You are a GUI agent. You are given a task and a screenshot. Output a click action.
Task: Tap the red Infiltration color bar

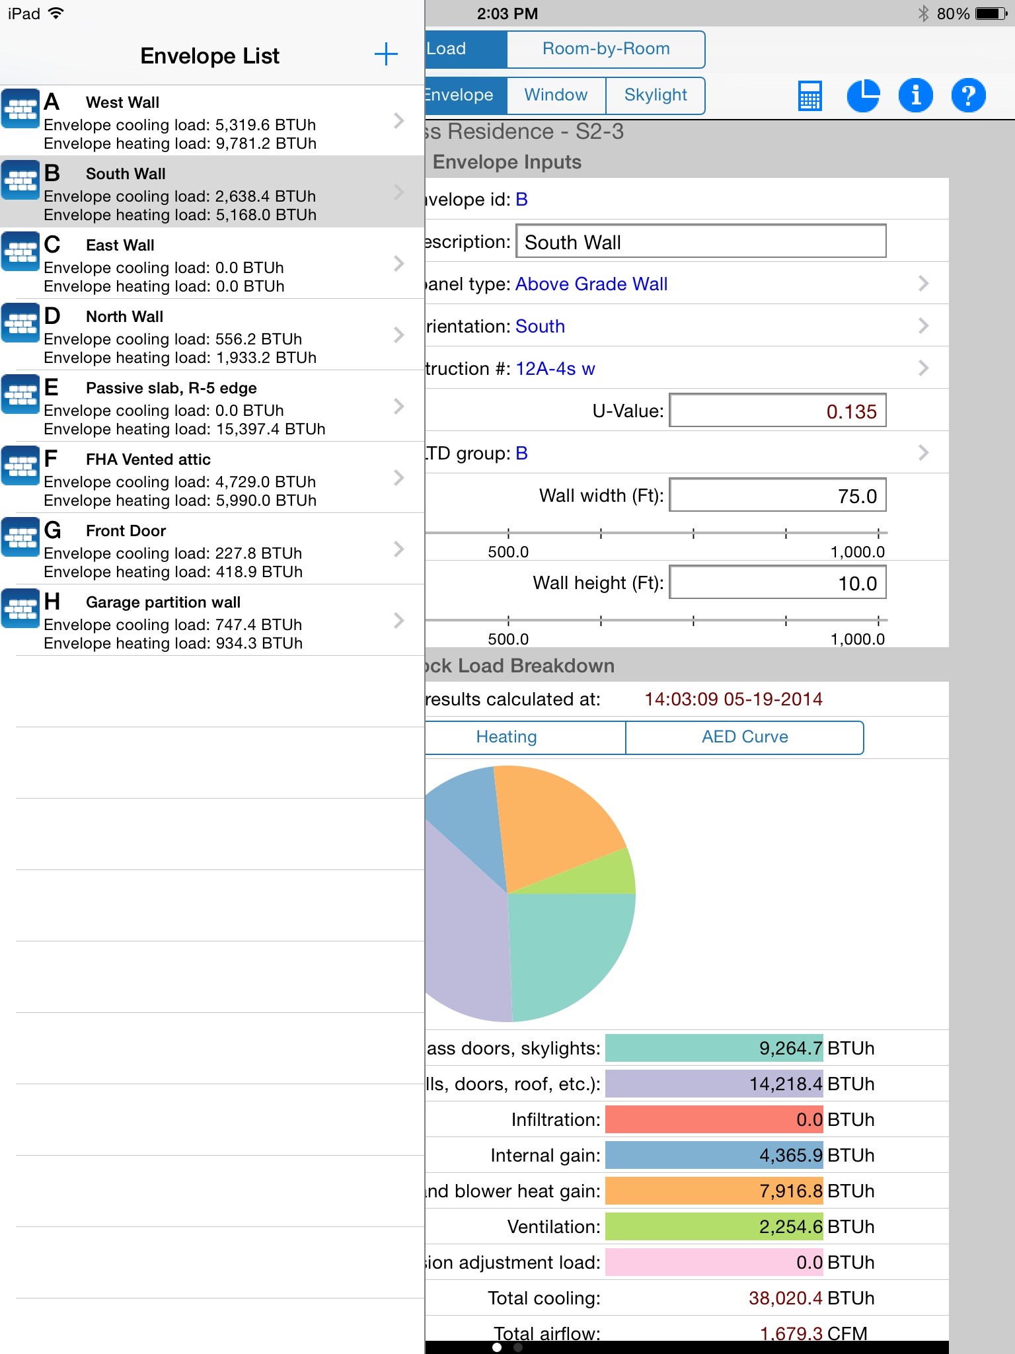tap(714, 1119)
